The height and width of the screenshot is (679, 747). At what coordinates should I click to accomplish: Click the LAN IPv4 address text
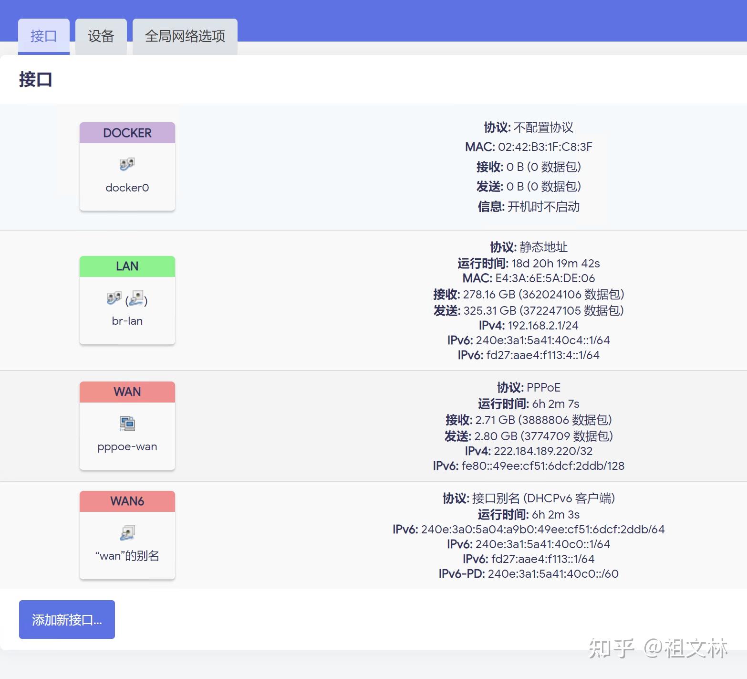529,325
